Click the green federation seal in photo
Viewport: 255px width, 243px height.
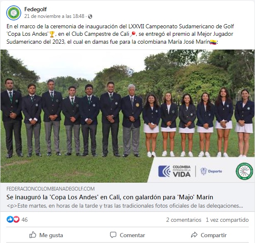[245, 171]
